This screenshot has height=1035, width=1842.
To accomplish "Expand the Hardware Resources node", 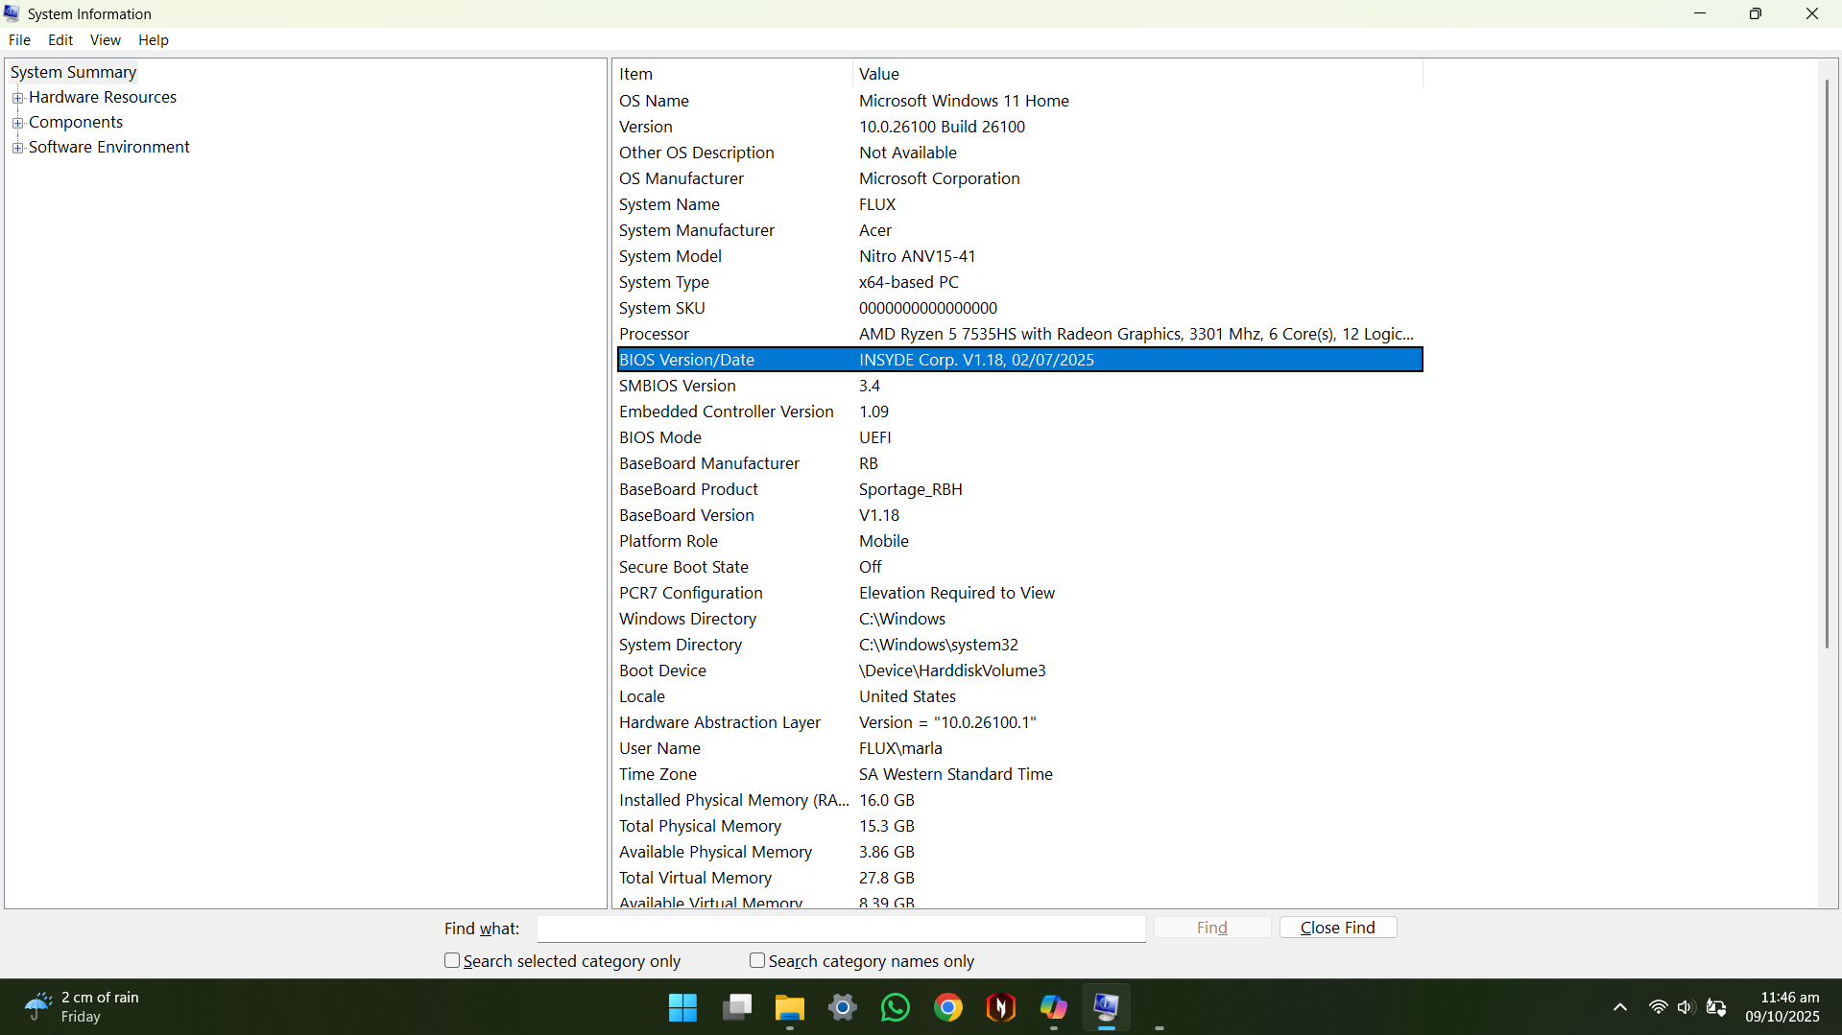I will point(17,98).
